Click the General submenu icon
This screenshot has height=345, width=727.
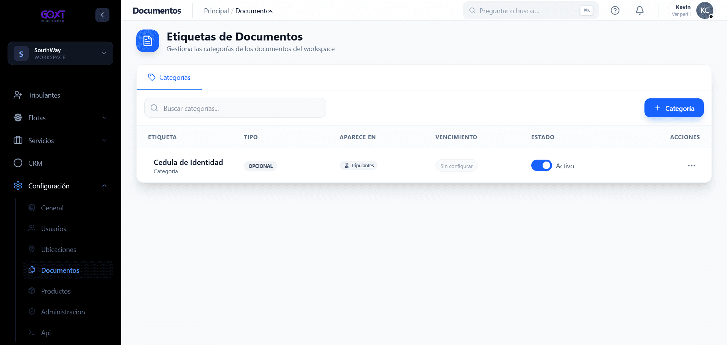32,207
